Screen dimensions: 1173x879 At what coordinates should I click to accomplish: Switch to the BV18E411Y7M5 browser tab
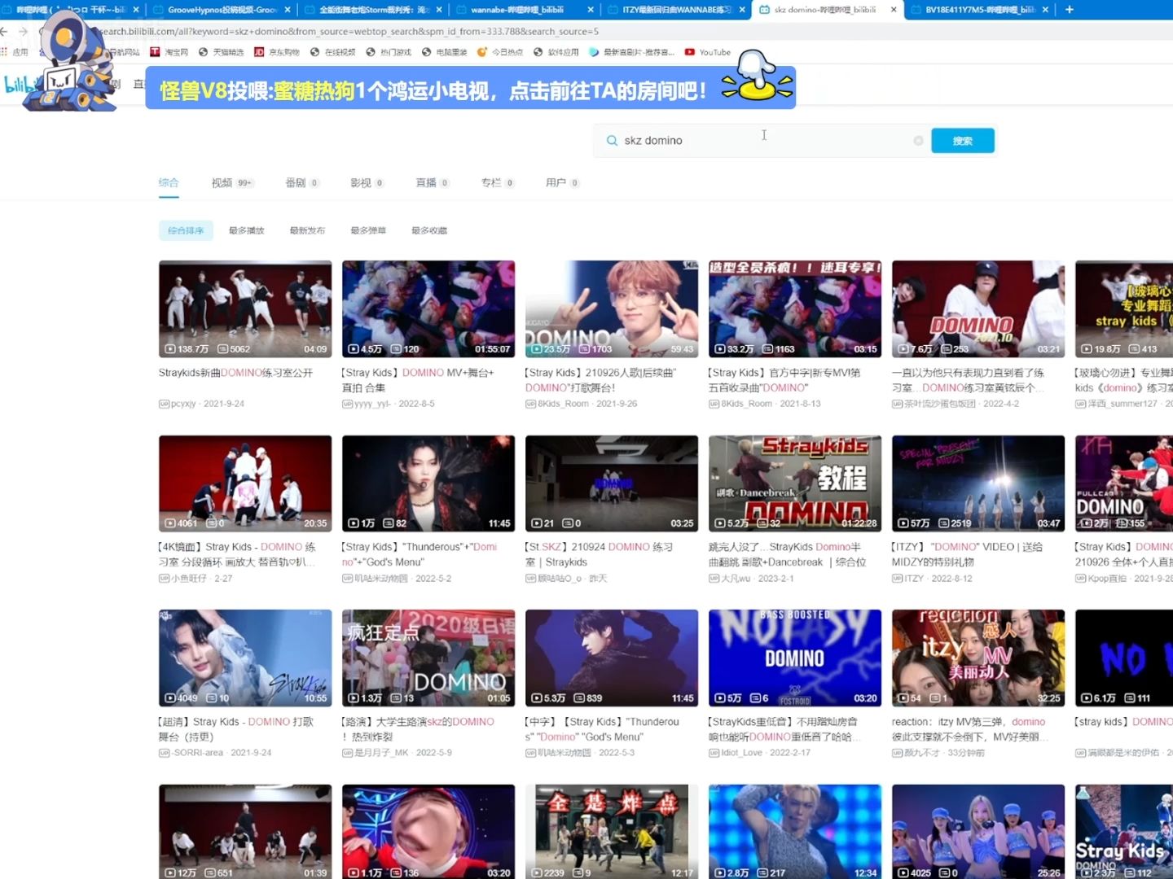pyautogui.click(x=979, y=10)
